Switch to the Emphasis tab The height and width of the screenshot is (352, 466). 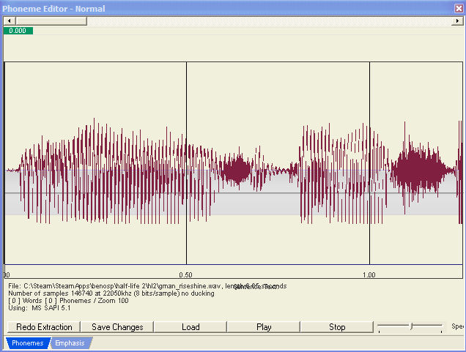tap(70, 343)
